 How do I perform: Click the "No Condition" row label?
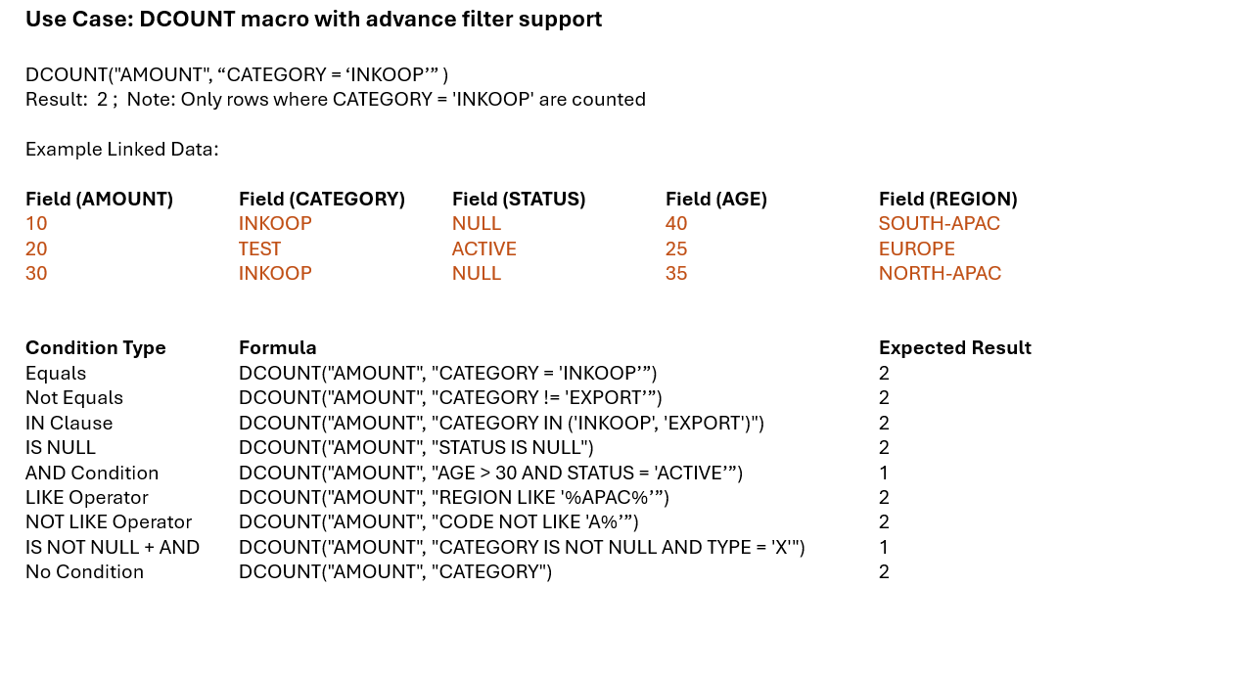(85, 571)
